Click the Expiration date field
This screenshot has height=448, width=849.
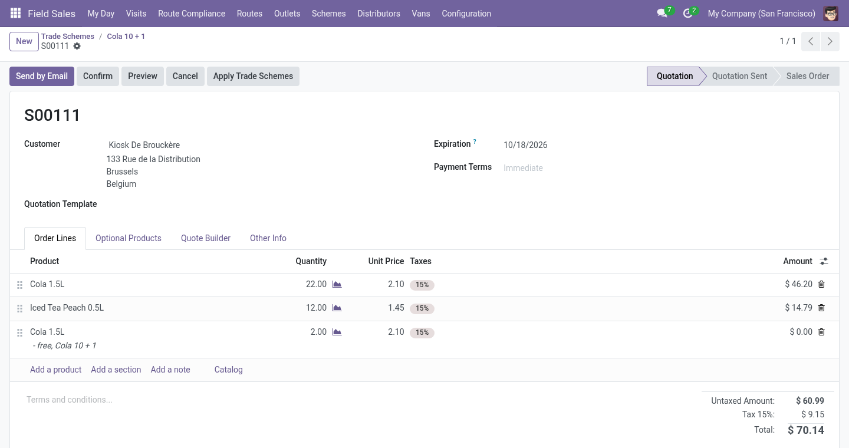pyautogui.click(x=663, y=145)
